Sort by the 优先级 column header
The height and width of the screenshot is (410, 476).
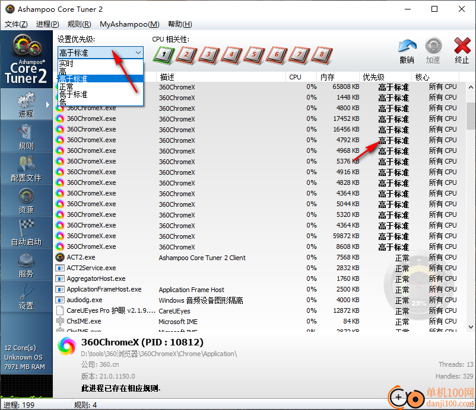tap(386, 77)
